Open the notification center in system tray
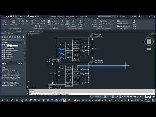The image size is (156, 117). tap(153, 100)
